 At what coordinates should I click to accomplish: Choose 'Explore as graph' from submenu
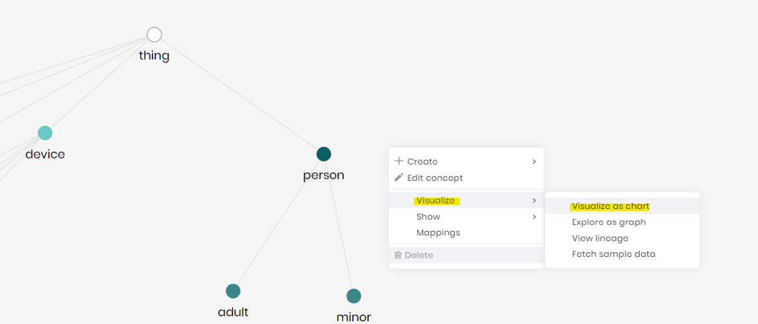609,222
